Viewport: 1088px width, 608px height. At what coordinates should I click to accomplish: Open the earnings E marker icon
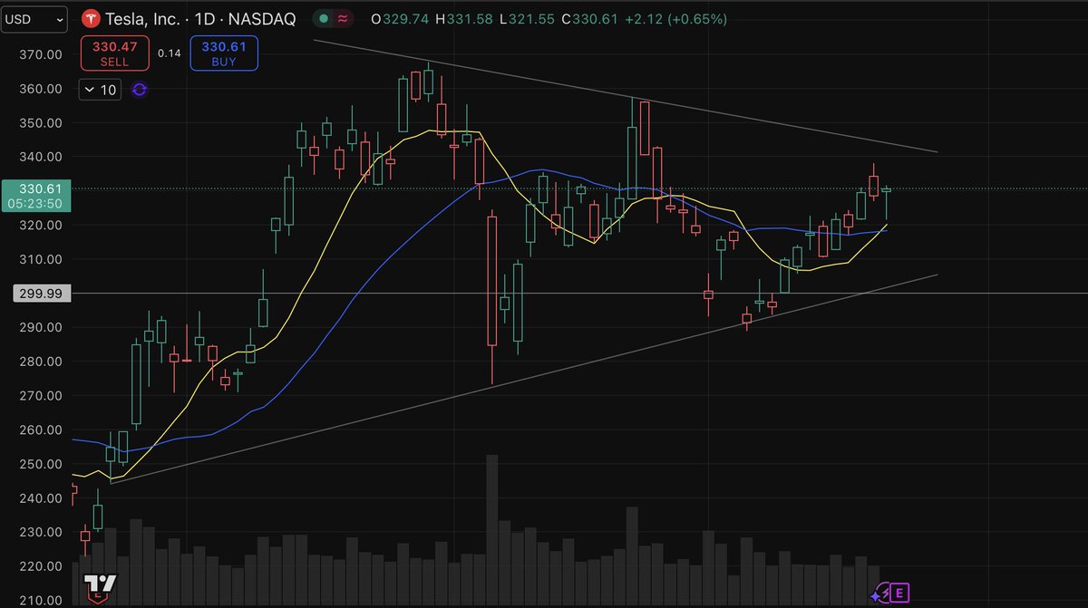(x=899, y=594)
